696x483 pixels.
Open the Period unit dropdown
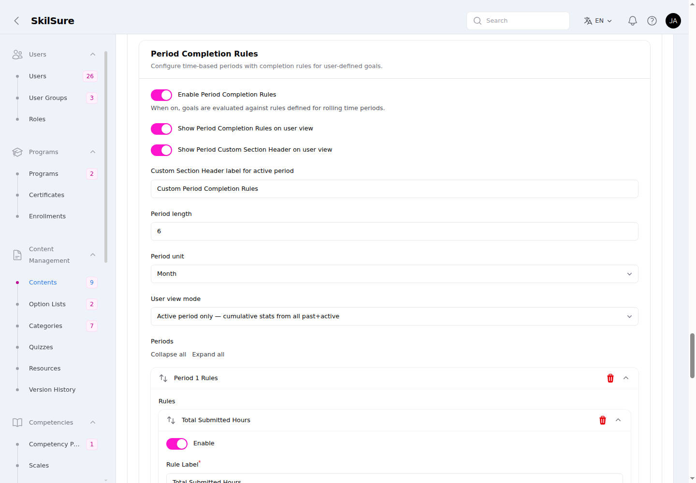point(394,274)
